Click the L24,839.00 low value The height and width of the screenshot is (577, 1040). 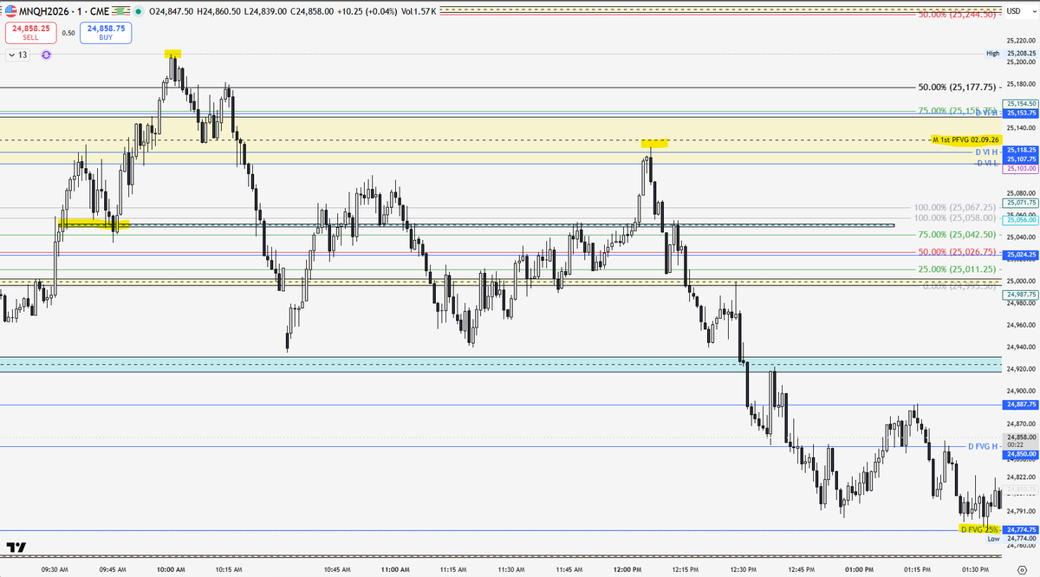265,10
